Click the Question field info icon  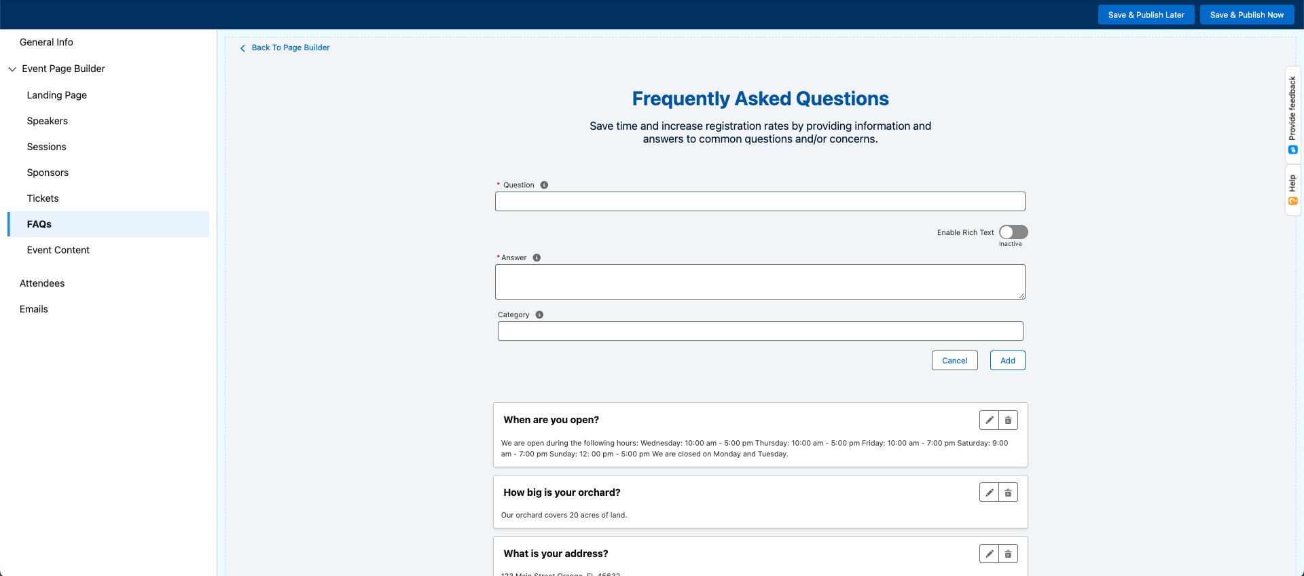coord(544,185)
